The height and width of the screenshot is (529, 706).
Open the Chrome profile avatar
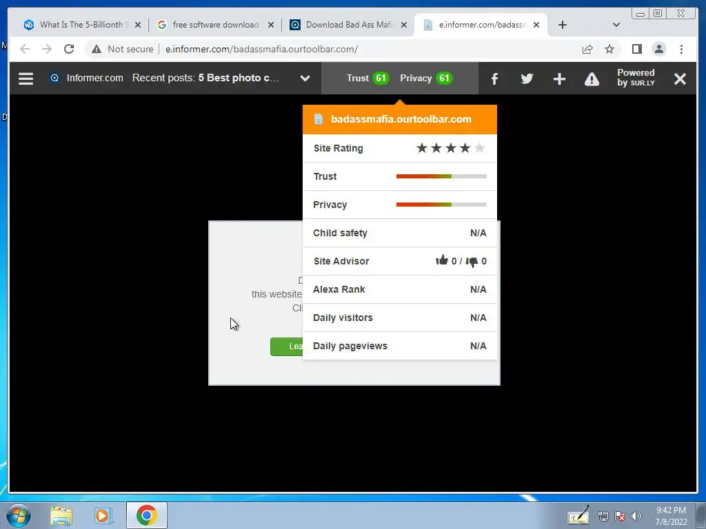[x=658, y=49]
